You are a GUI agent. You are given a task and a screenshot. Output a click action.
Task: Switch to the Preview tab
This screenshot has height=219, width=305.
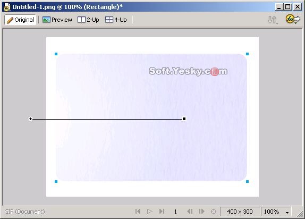(57, 20)
